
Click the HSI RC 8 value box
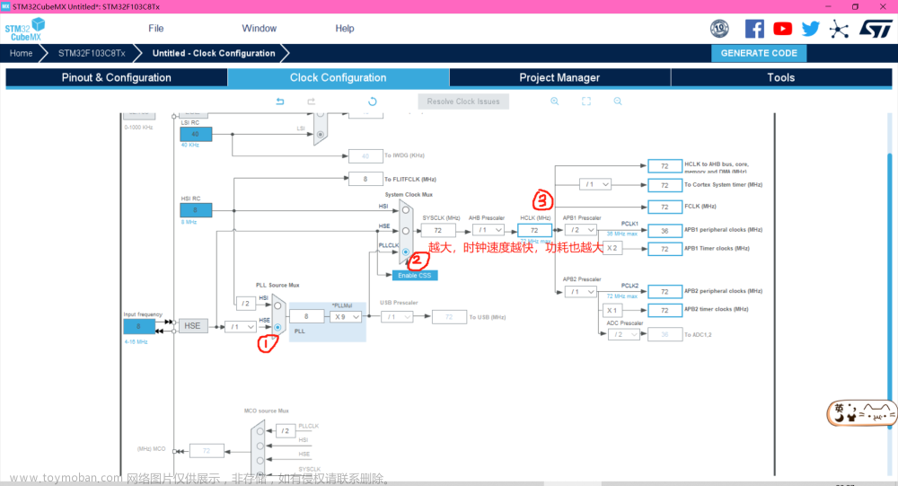196,210
